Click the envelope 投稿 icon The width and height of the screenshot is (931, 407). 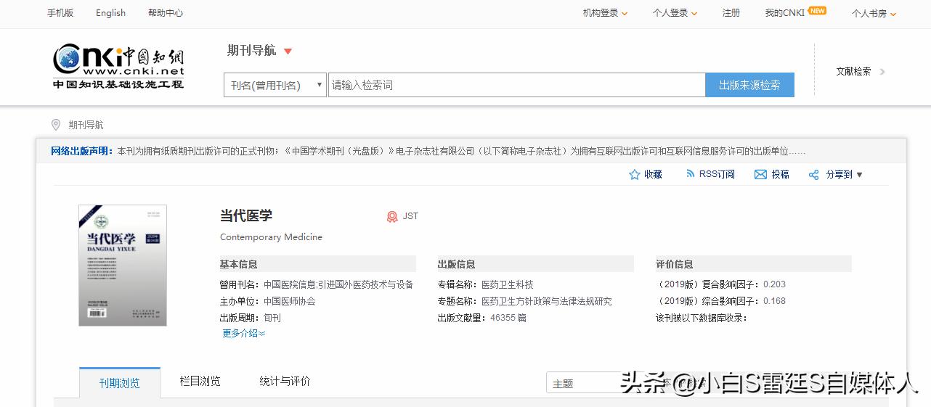[760, 175]
